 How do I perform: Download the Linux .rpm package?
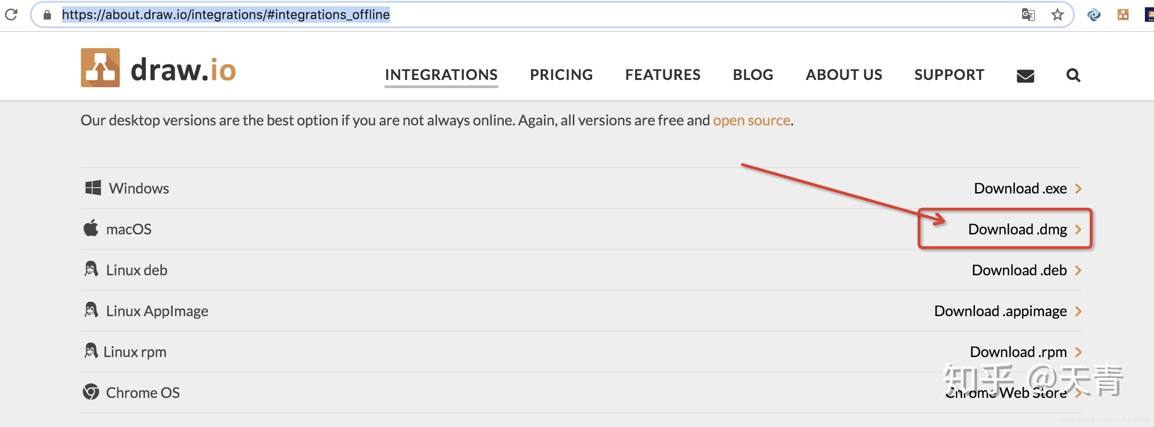tap(1018, 352)
